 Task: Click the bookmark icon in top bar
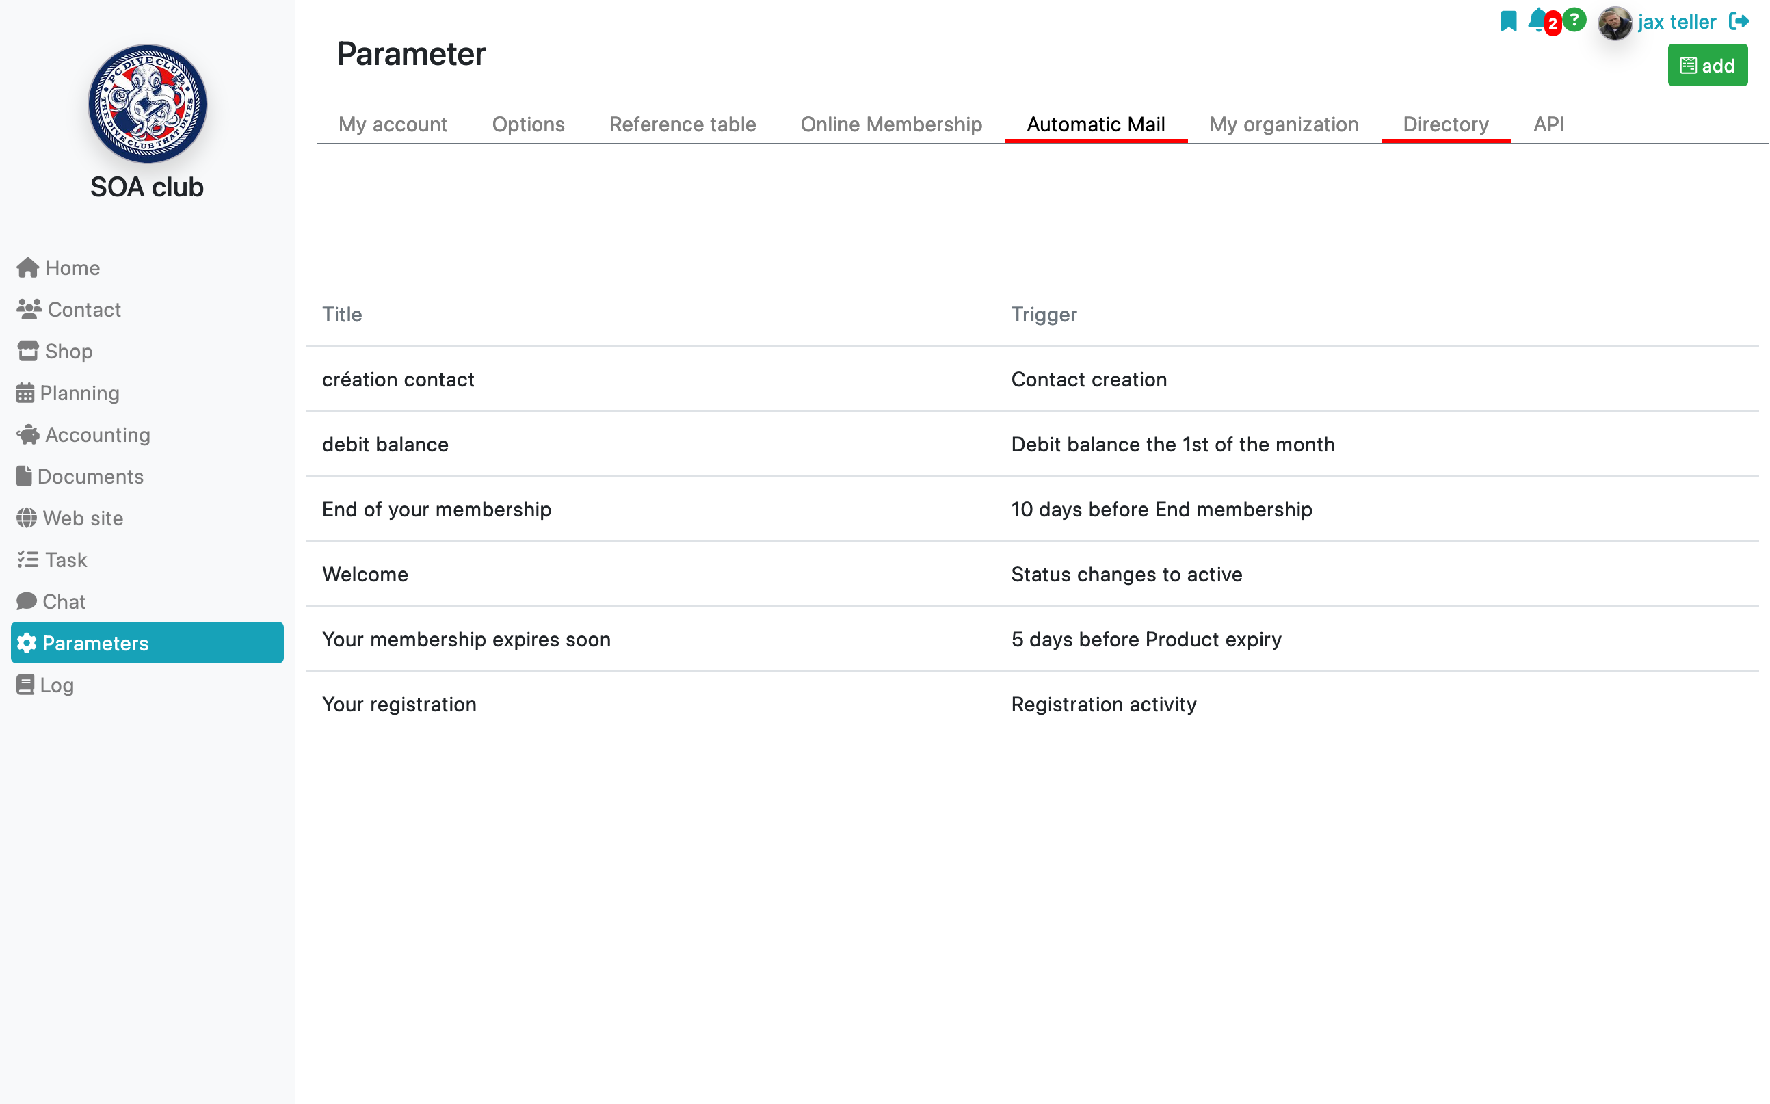point(1508,21)
